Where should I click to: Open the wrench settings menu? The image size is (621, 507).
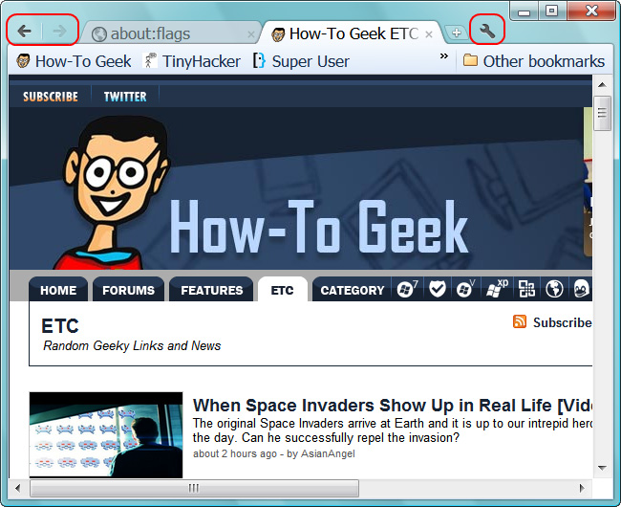(x=487, y=31)
